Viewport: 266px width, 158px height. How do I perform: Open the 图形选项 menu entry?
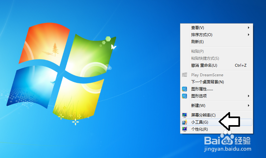click(x=217, y=96)
